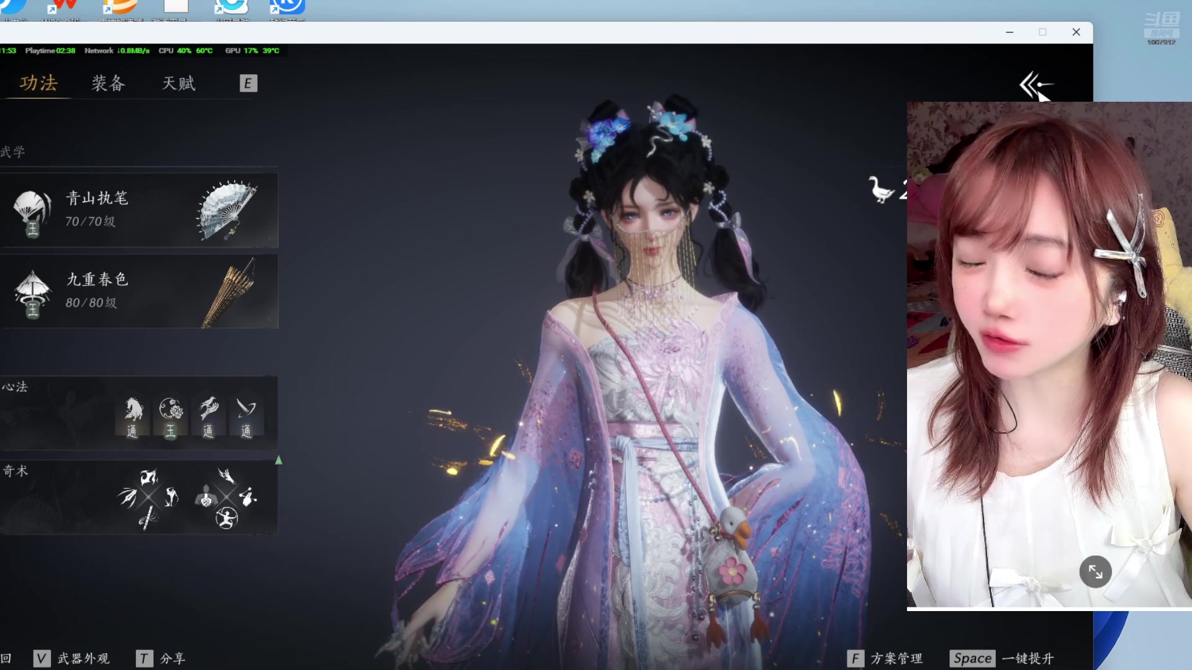Click the 武器外观 button

click(x=84, y=658)
